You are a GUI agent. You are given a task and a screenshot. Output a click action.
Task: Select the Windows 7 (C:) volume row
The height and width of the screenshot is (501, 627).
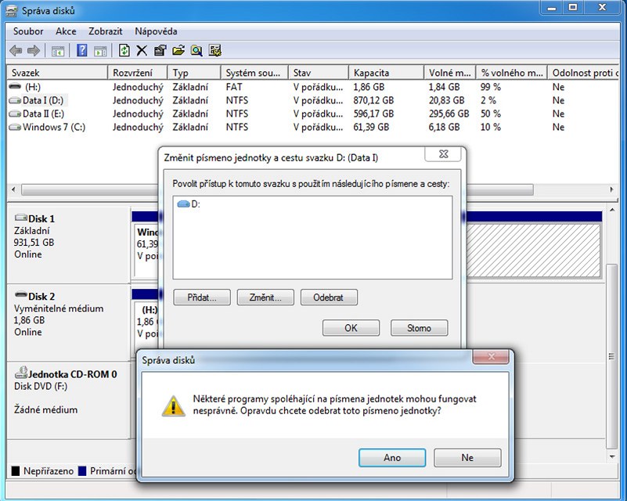[53, 127]
